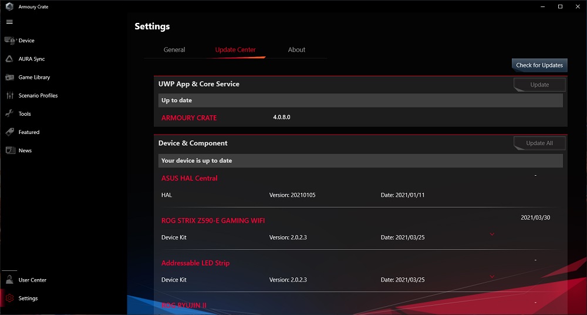The image size is (587, 315).
Task: Click ROG RYUJIN II heading
Action: click(184, 305)
